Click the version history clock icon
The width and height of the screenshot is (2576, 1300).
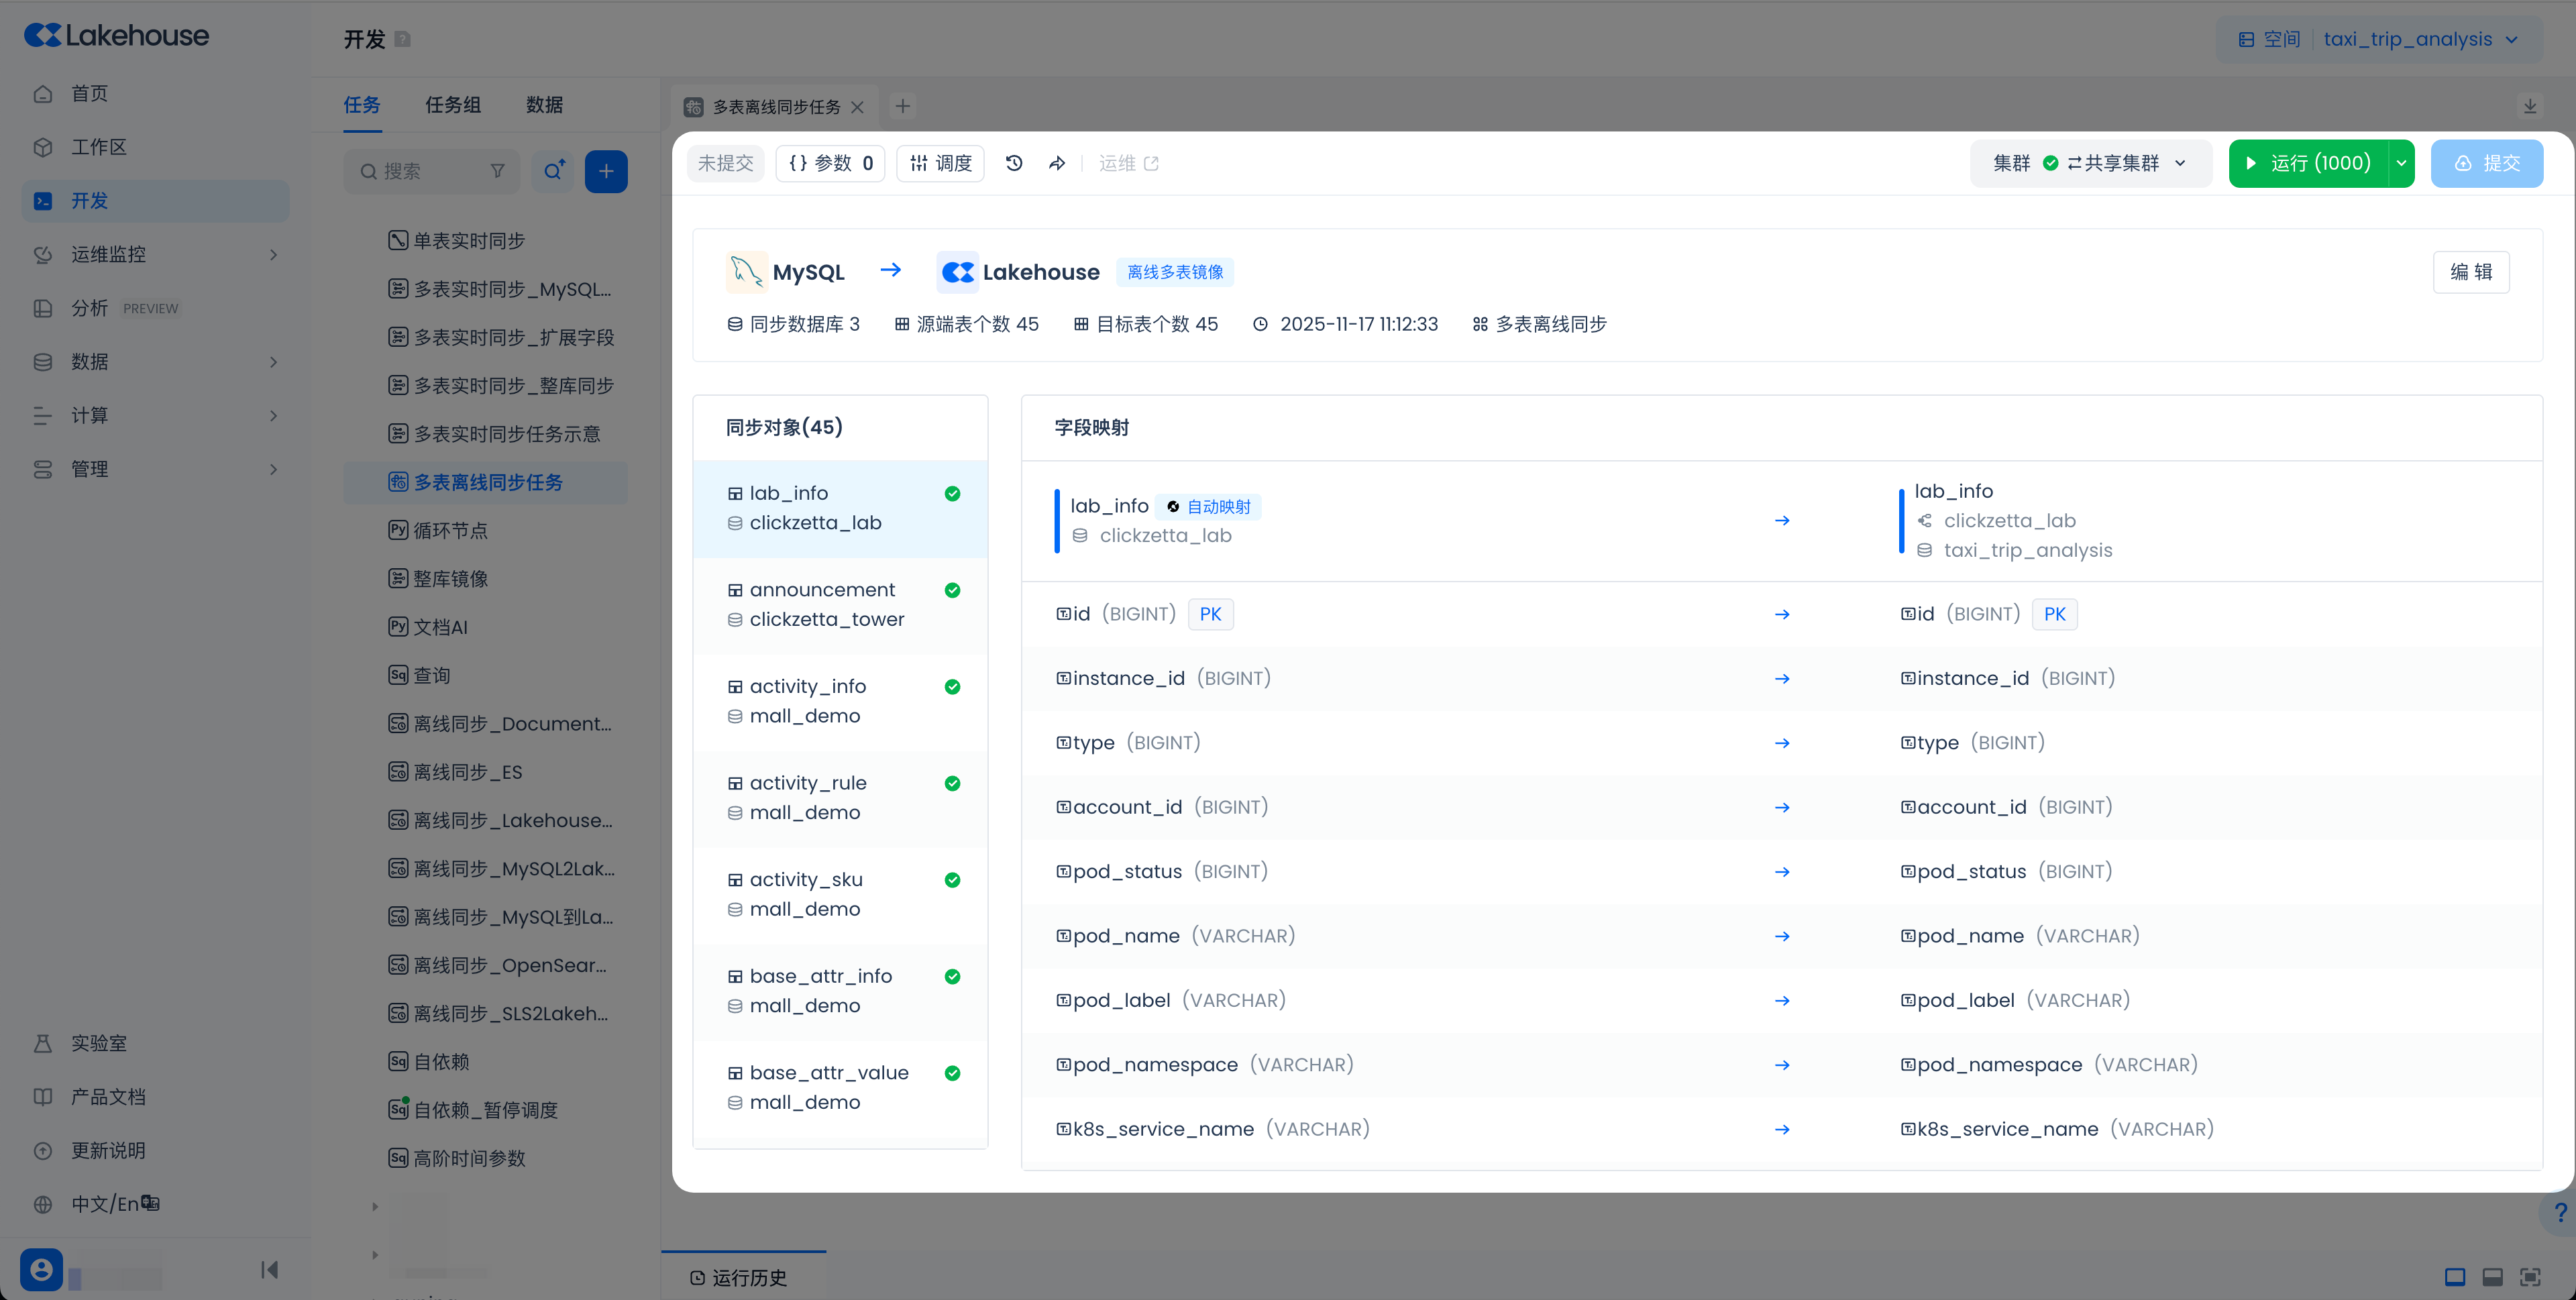pos(1014,163)
